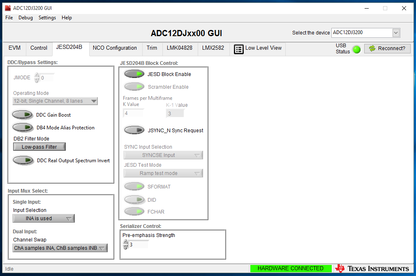Open JESD Test Mode dropdown
Image resolution: width=416 pixels, height=276 pixels.
163,173
